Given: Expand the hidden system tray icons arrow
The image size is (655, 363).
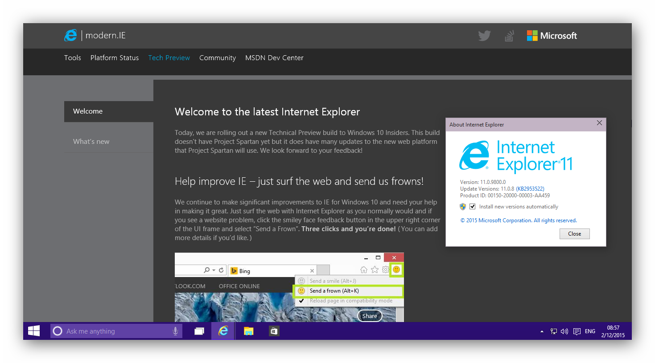Looking at the screenshot, I should pyautogui.click(x=542, y=331).
